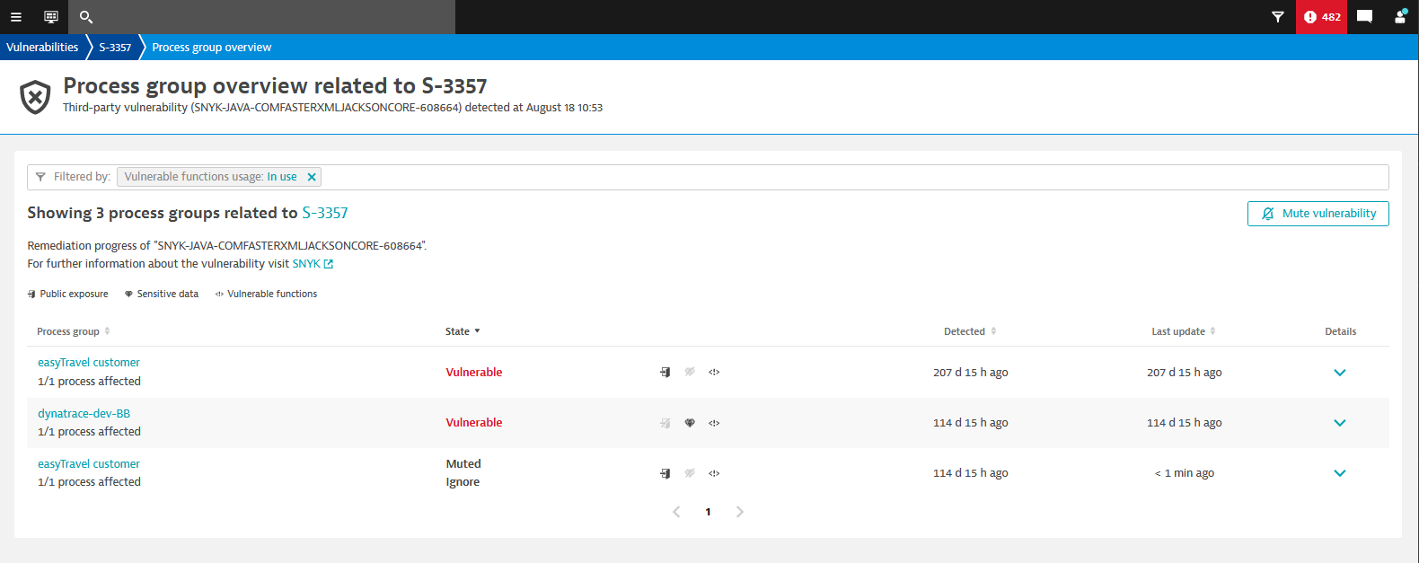Click the Vulnerable functions legend icon
This screenshot has width=1419, height=563.
pos(219,295)
